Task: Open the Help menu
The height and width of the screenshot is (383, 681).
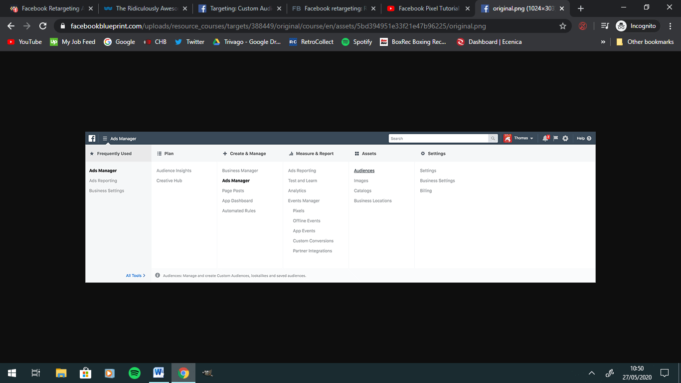Action: (584, 138)
